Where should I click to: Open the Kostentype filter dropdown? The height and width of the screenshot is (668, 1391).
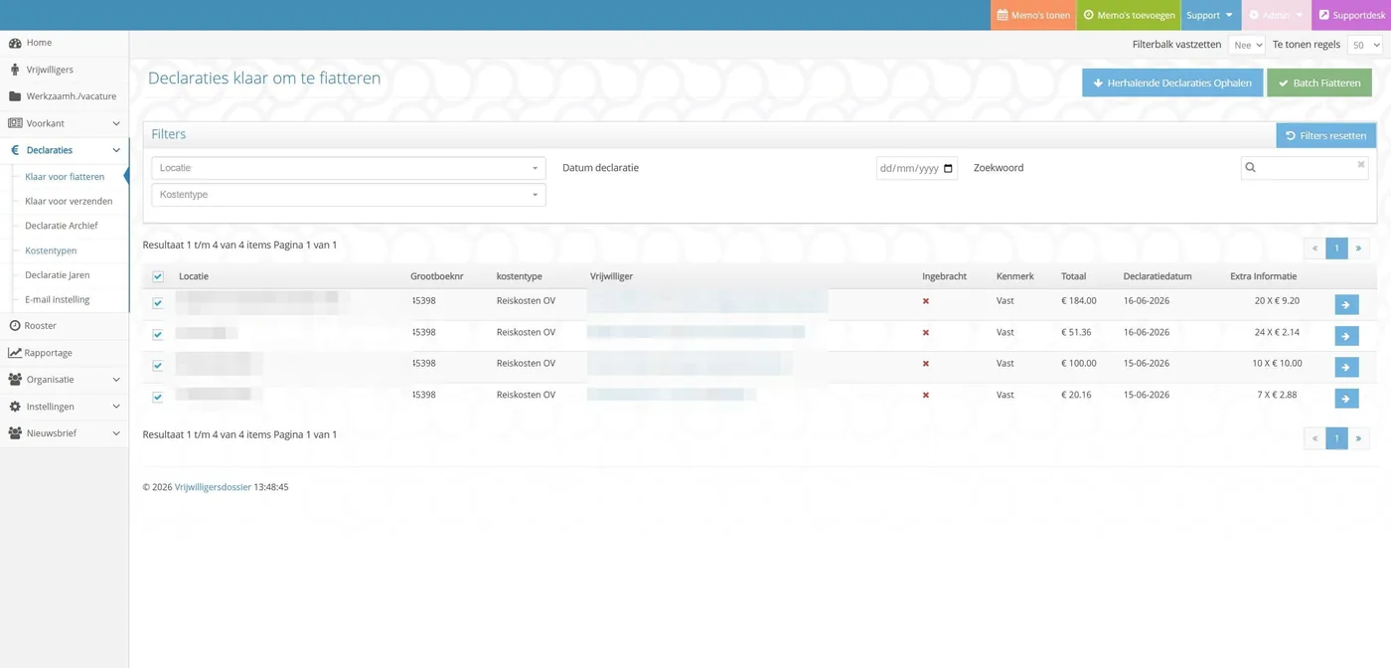(x=349, y=195)
